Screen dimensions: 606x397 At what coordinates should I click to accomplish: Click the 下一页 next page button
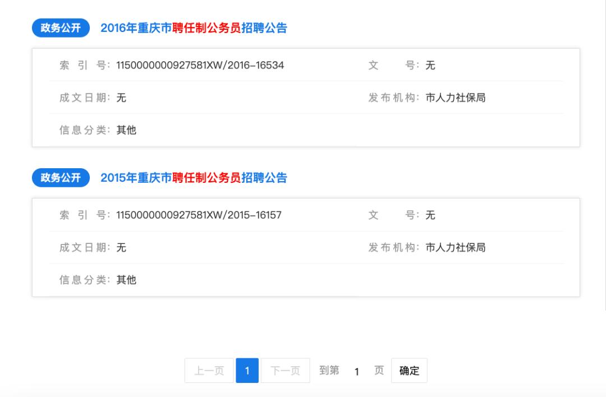point(285,370)
